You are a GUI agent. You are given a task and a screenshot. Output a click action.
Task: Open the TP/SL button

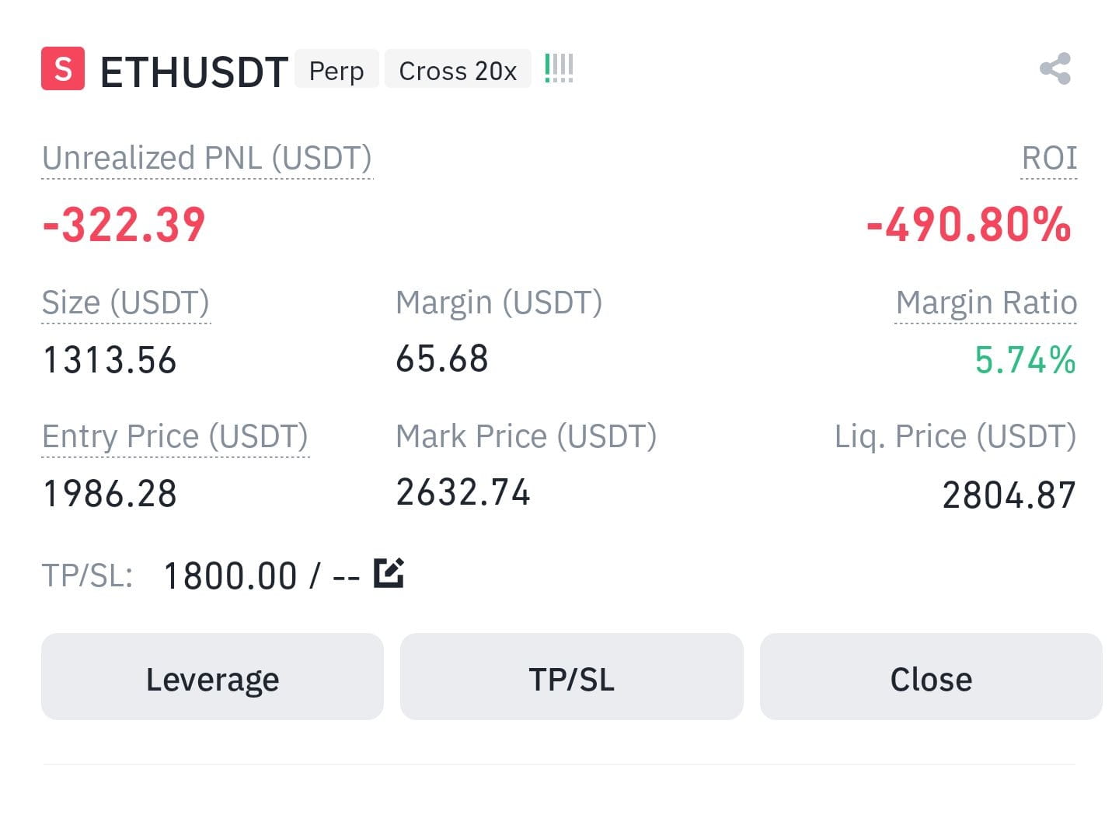click(571, 677)
